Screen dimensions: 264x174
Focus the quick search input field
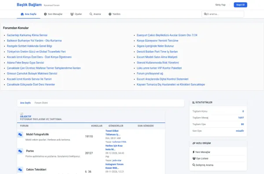tap(223, 14)
